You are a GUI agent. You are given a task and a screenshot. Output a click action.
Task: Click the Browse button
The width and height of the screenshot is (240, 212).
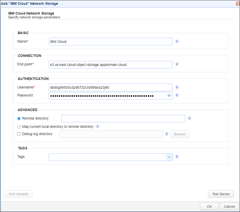[x=180, y=134]
